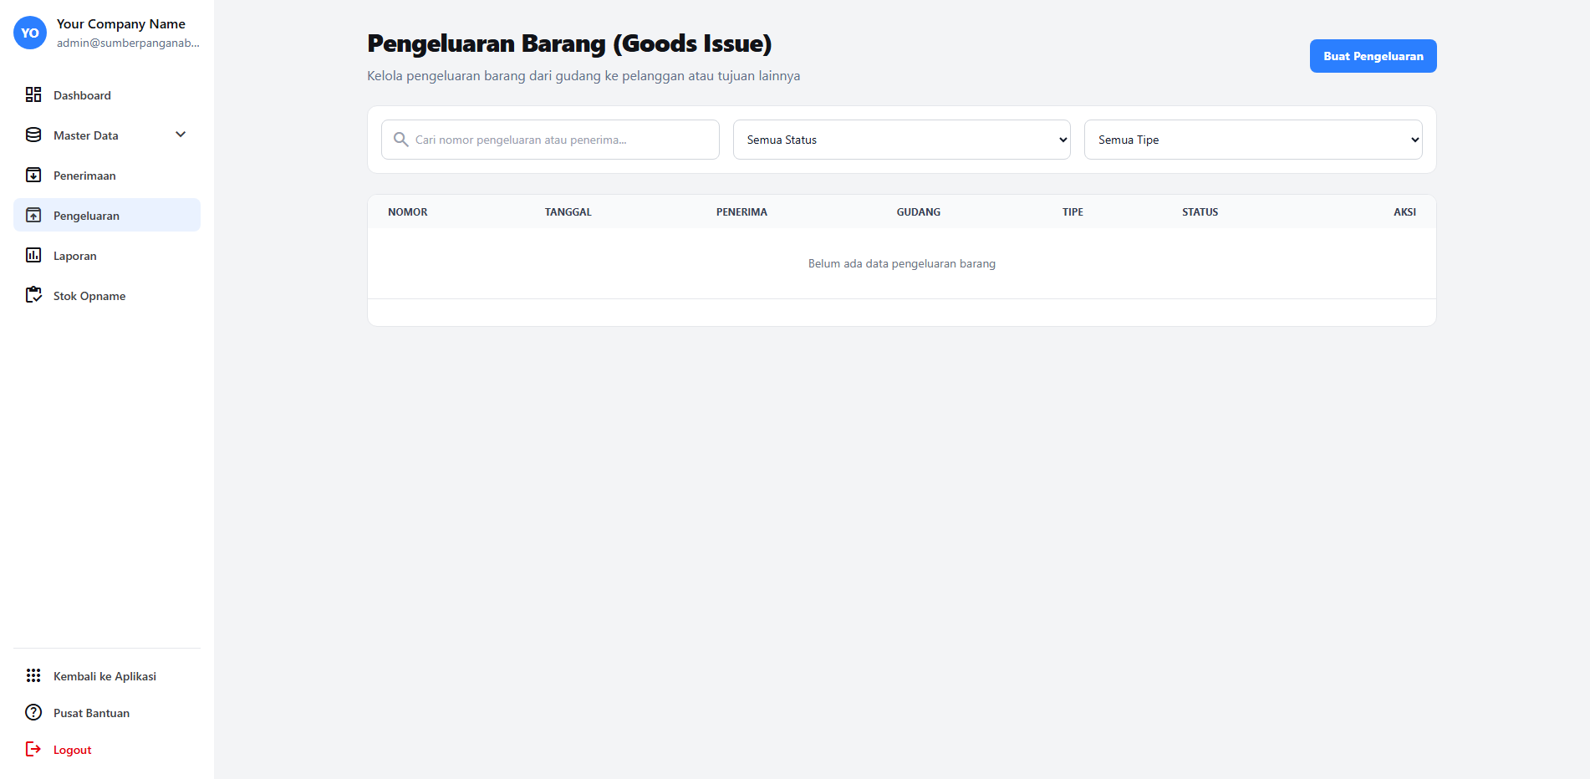Click the red Logout arrow icon
This screenshot has height=779, width=1590.
(x=33, y=749)
